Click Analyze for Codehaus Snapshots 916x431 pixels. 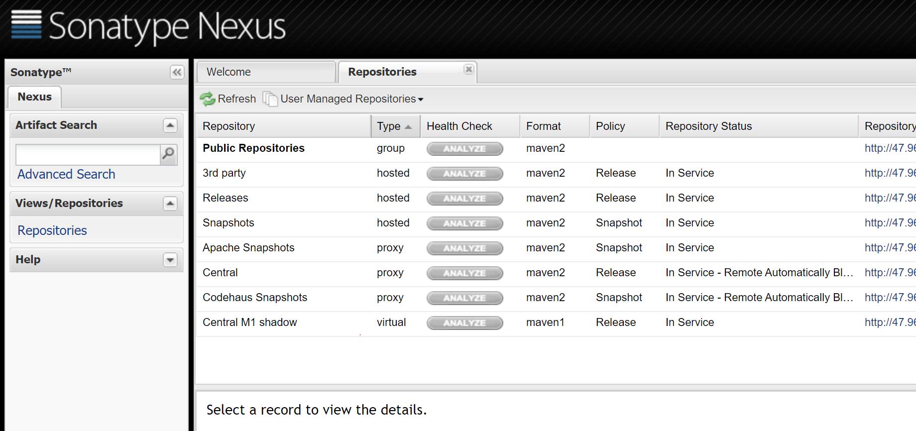(x=465, y=298)
